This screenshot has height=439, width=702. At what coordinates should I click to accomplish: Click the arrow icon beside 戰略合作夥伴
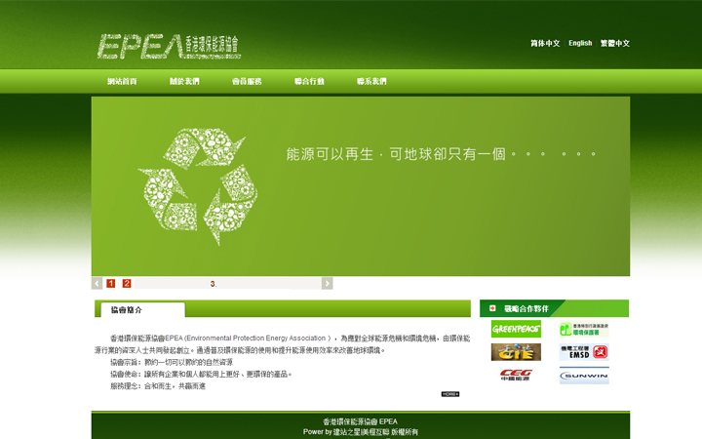click(x=492, y=308)
